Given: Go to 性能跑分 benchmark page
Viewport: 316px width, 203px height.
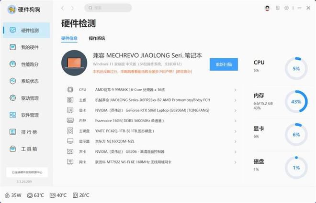Looking at the screenshot, I should click(x=26, y=64).
